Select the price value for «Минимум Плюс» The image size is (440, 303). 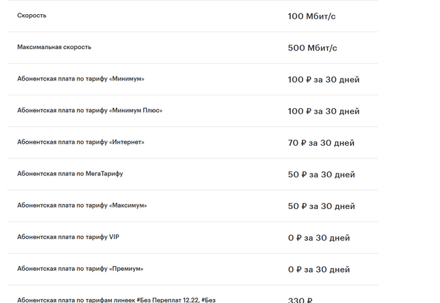[323, 111]
